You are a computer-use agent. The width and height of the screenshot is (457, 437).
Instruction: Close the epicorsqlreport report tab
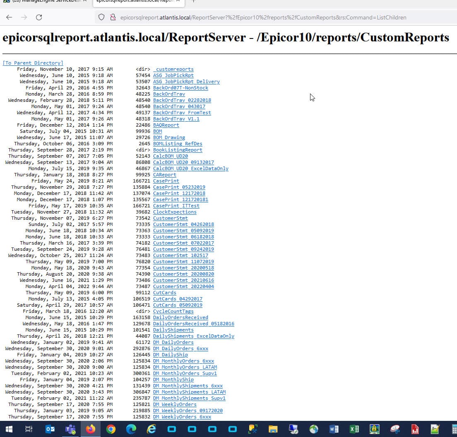click(x=178, y=1)
